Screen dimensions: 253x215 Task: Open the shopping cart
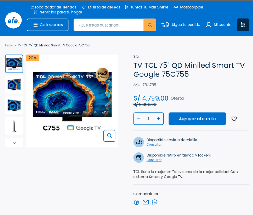[243, 25]
